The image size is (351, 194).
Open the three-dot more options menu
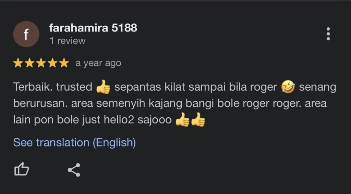328,34
